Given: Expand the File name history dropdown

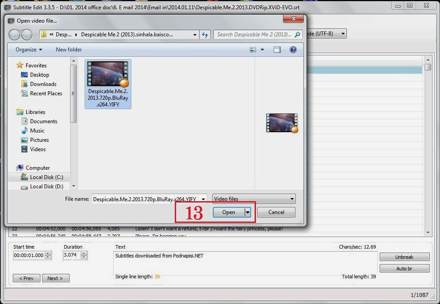Looking at the screenshot, I should (203, 199).
